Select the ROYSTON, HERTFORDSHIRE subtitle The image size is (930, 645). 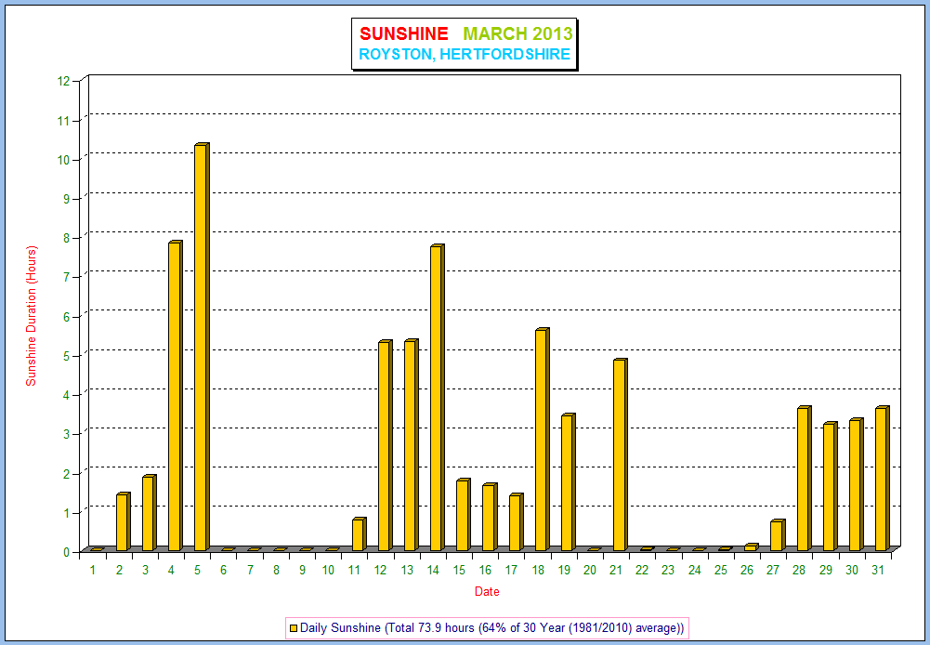(465, 55)
